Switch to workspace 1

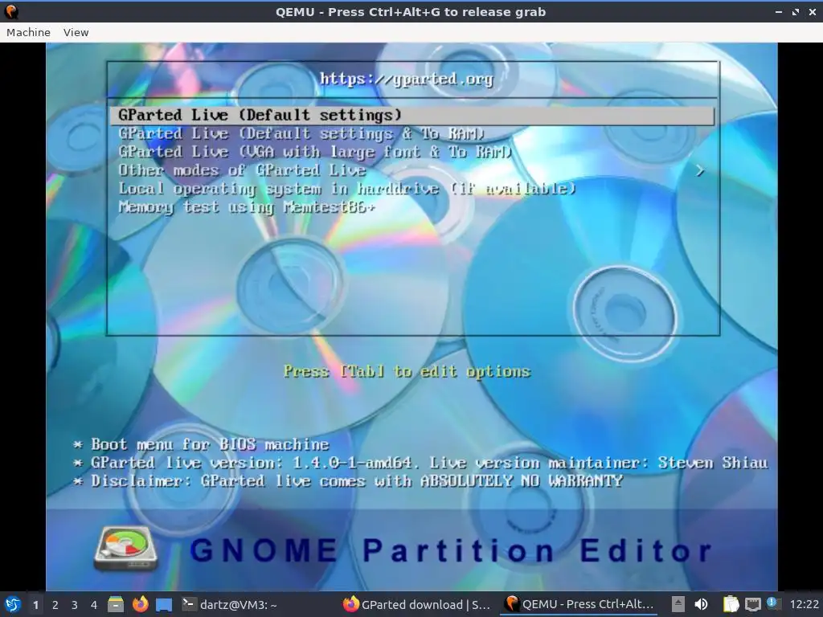pos(35,605)
